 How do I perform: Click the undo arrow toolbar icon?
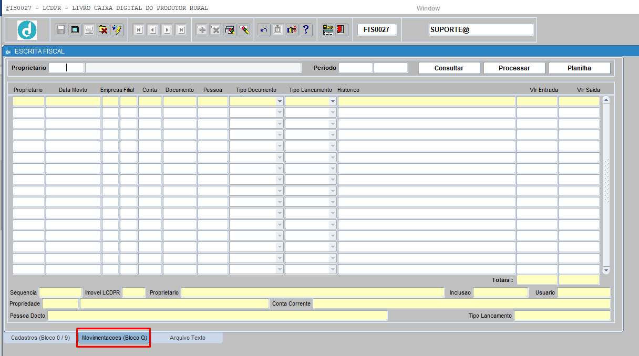[x=264, y=30]
